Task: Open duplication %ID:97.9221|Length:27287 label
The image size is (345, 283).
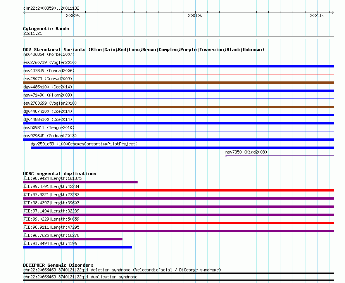Action: tap(51, 195)
